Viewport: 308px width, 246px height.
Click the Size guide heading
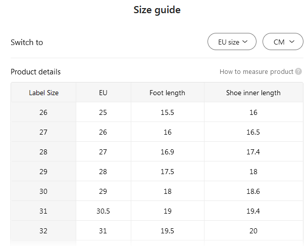click(x=157, y=10)
